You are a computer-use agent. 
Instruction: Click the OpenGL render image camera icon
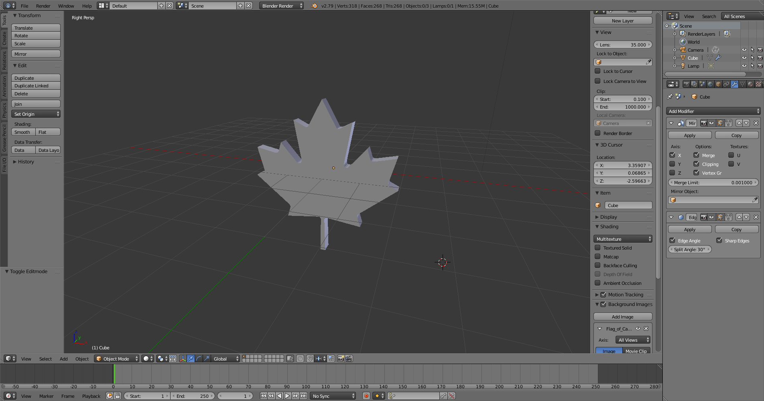coord(341,359)
